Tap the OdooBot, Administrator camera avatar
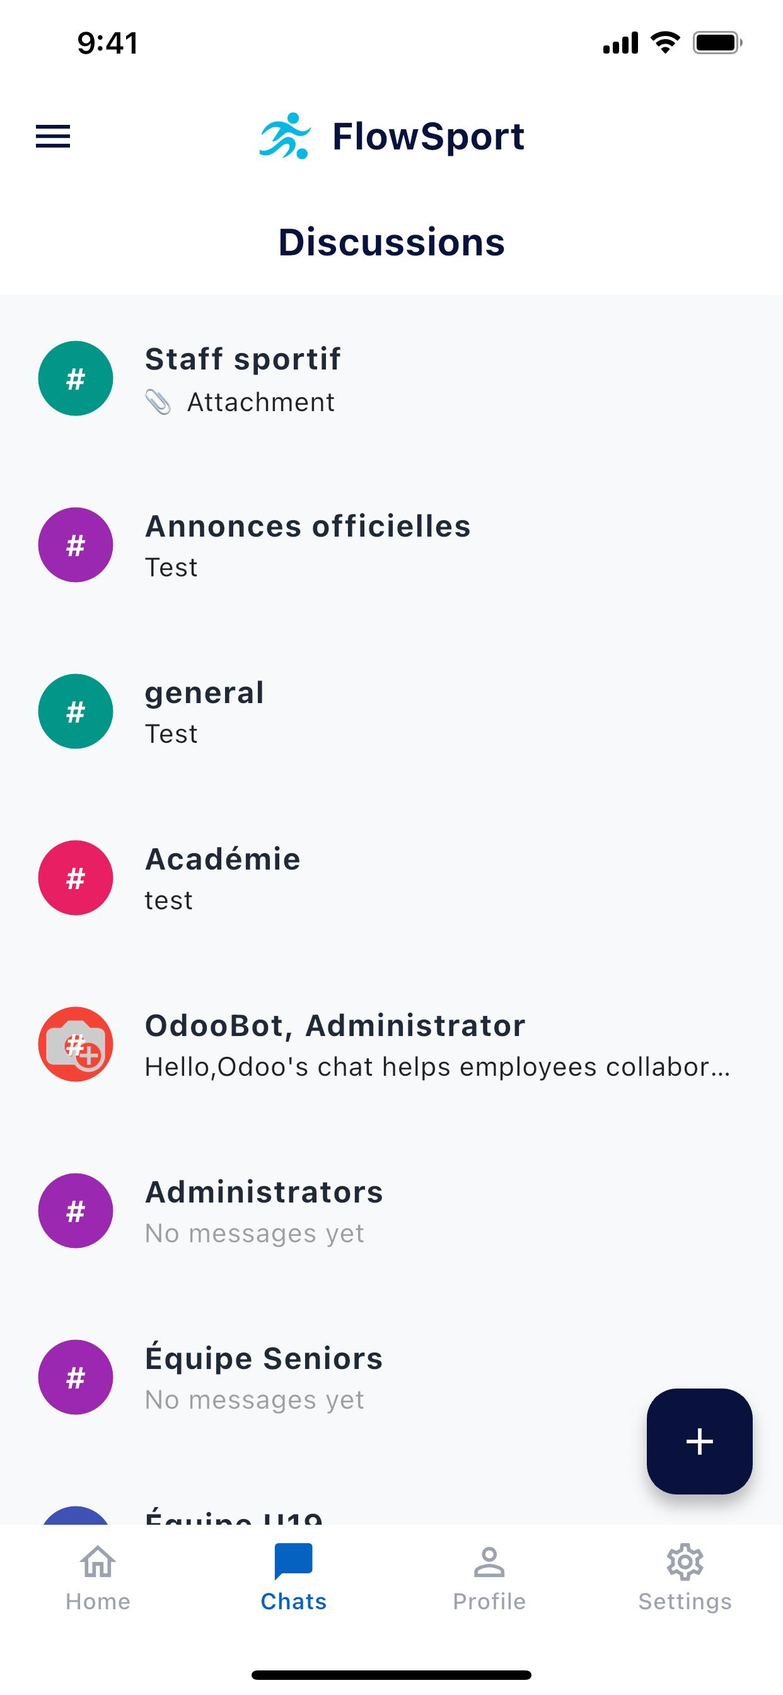The width and height of the screenshot is (783, 1695). 76,1044
